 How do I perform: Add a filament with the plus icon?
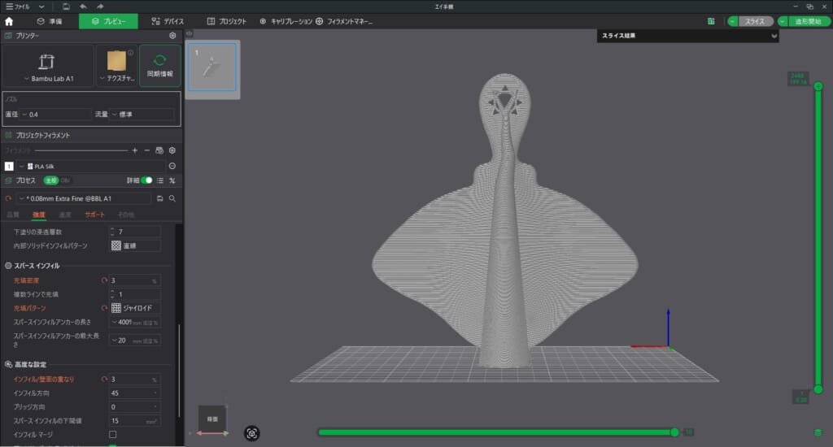coord(135,151)
